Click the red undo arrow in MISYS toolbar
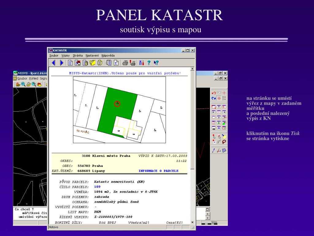The image size is (314, 236). coord(214,93)
